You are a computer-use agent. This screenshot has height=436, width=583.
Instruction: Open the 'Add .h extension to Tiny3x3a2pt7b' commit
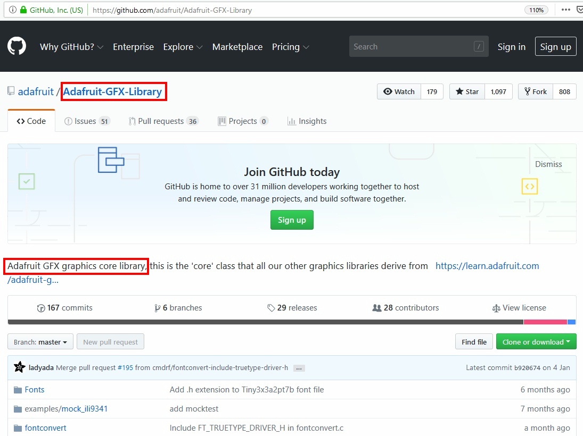click(x=247, y=390)
